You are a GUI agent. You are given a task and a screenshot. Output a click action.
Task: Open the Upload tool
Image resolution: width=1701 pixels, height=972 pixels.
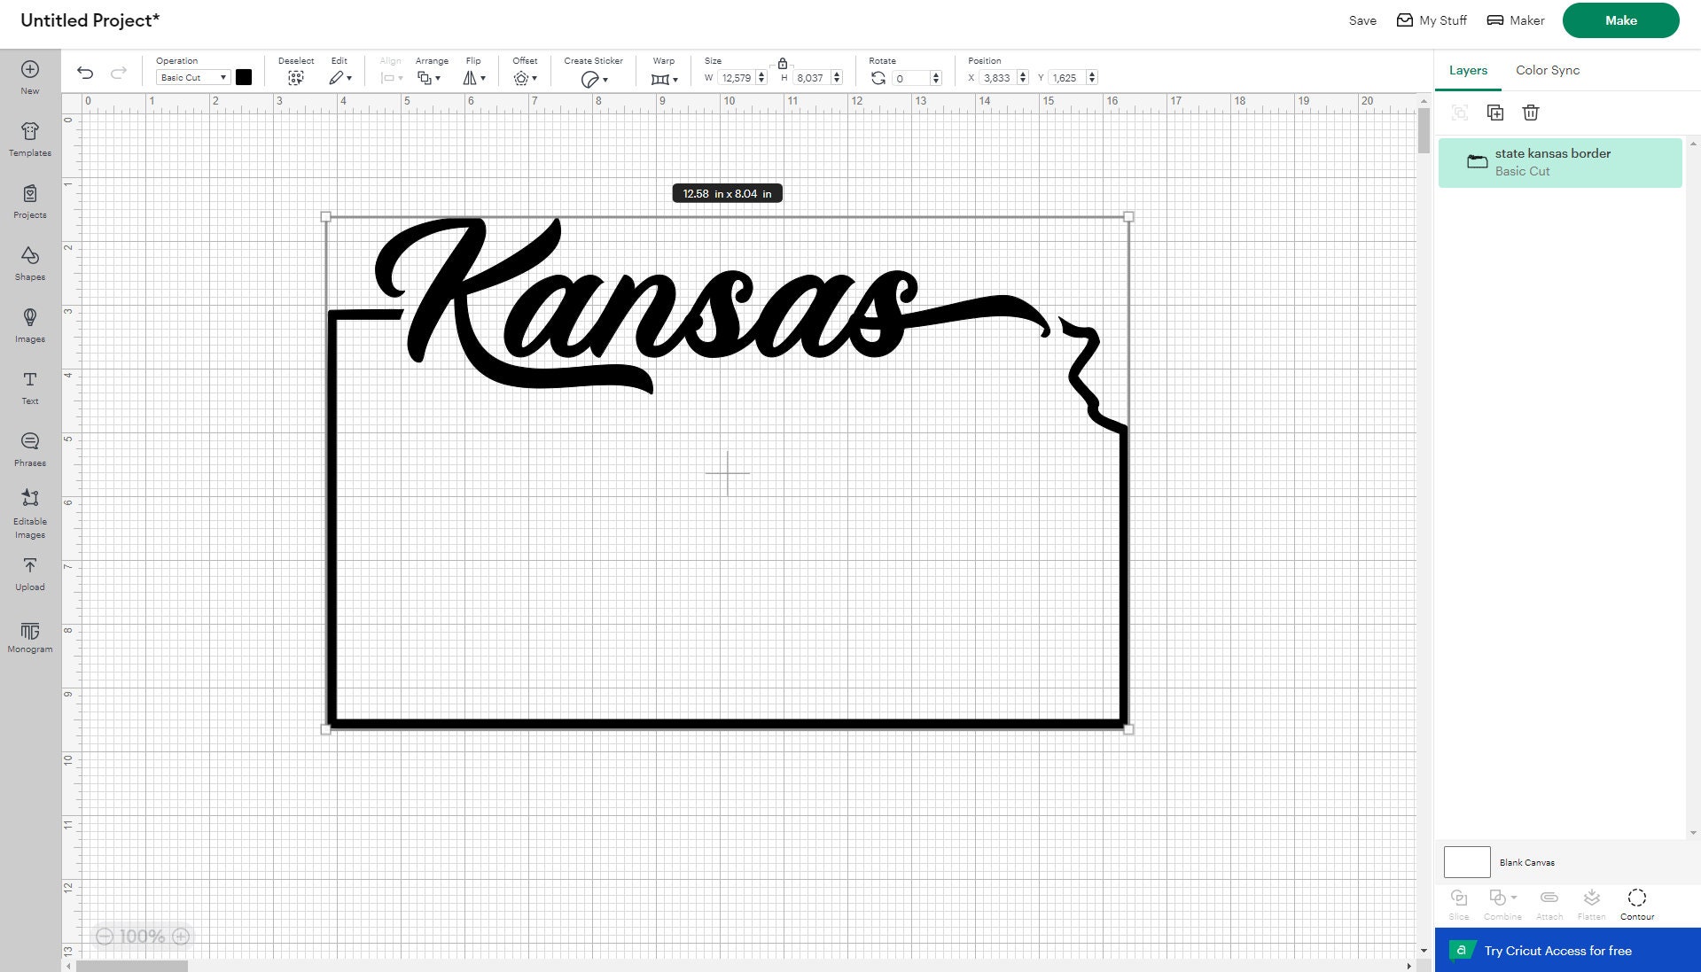pyautogui.click(x=29, y=572)
